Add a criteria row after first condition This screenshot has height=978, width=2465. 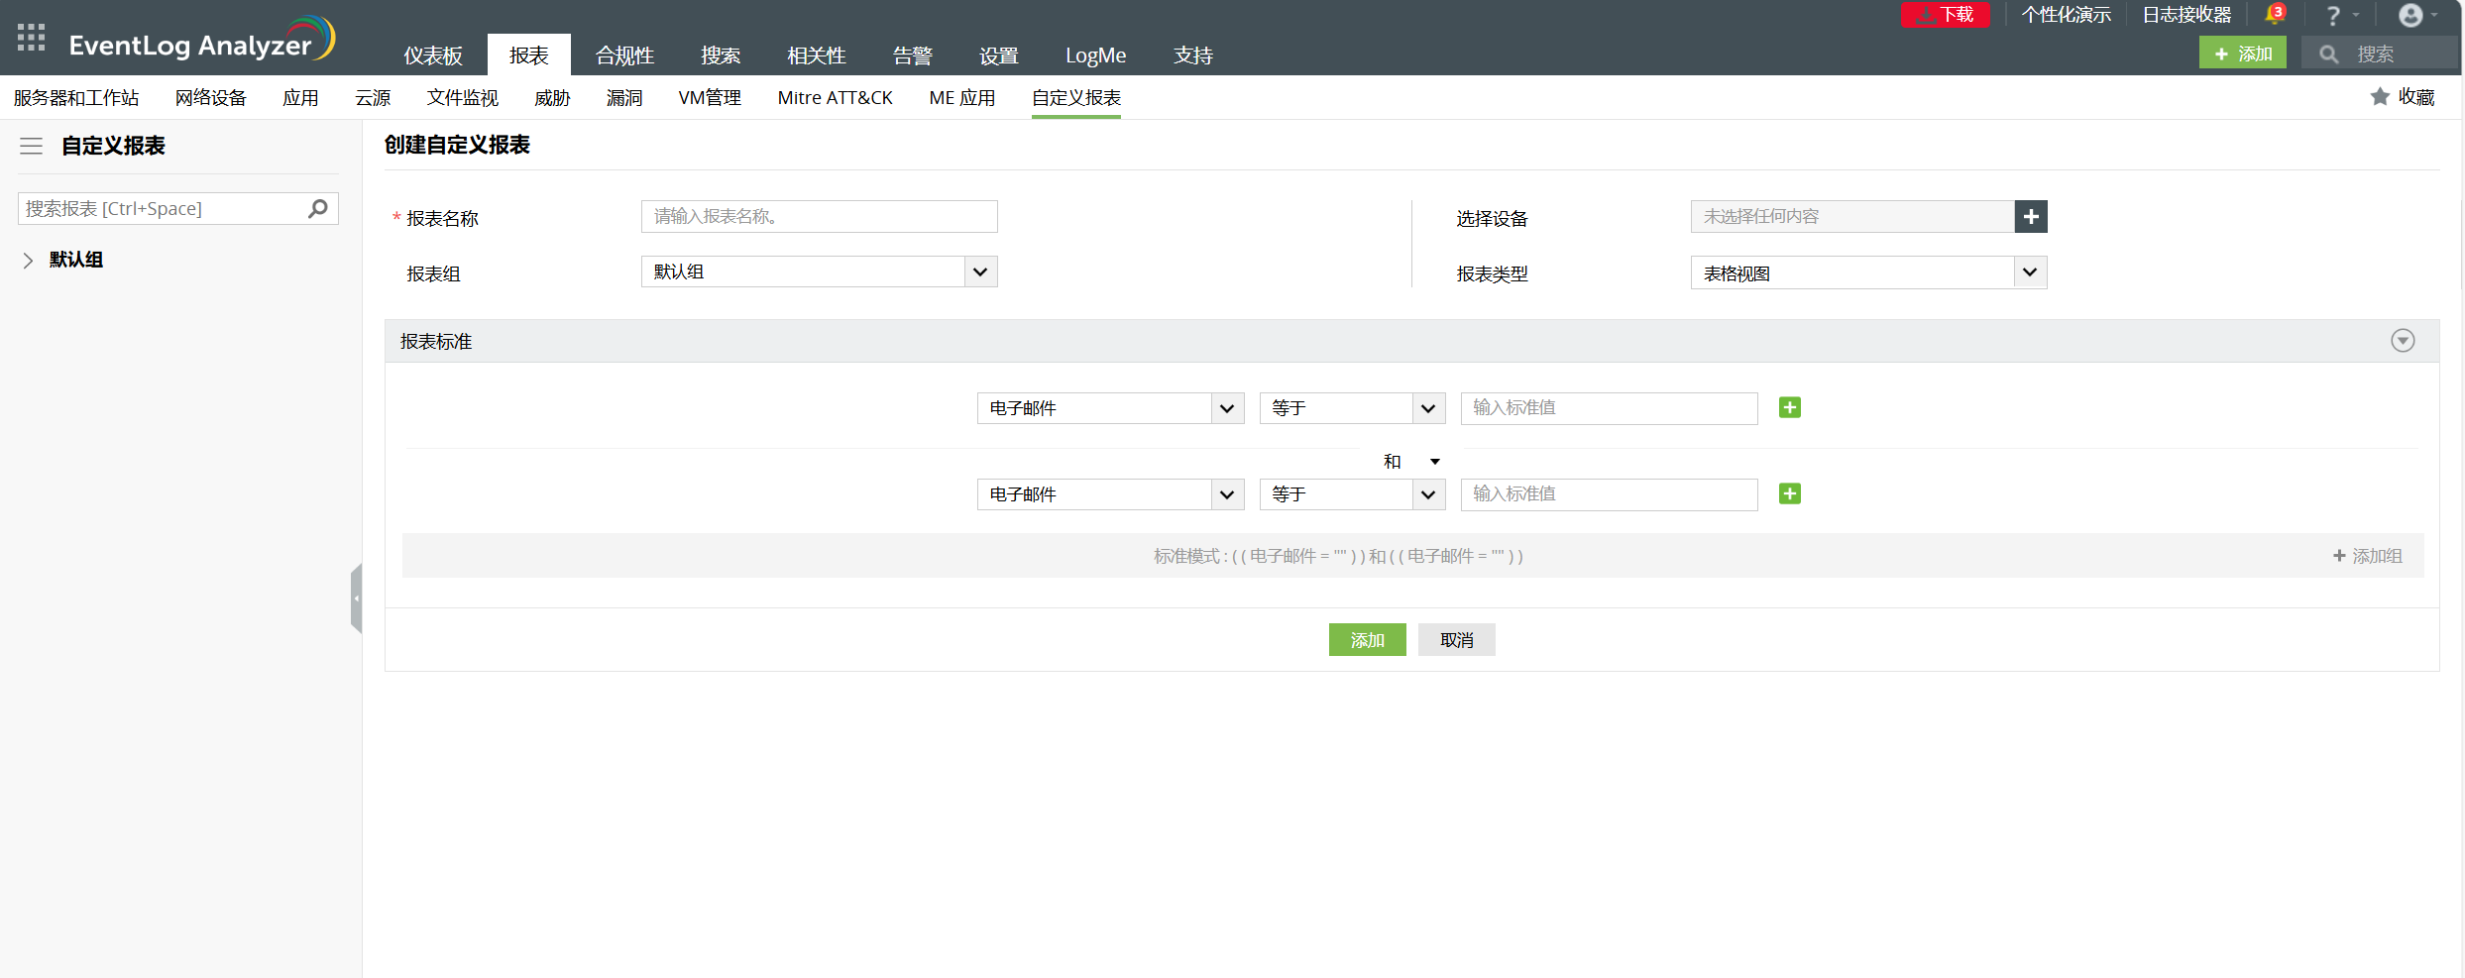tap(1789, 408)
